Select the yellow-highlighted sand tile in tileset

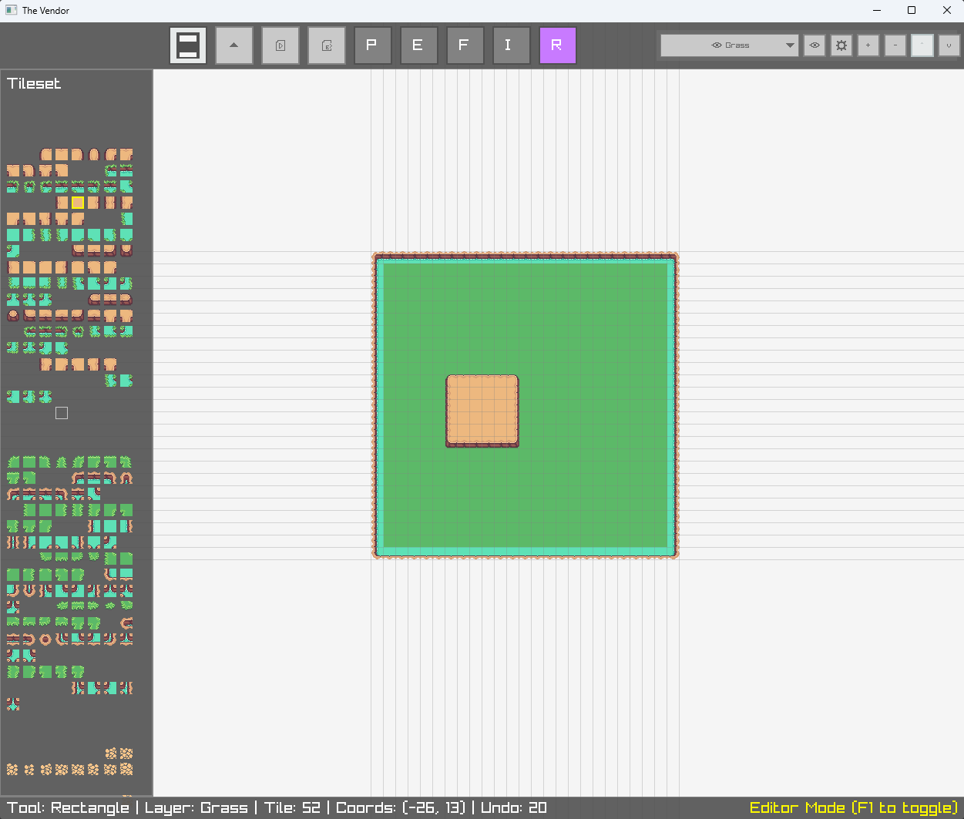click(78, 203)
